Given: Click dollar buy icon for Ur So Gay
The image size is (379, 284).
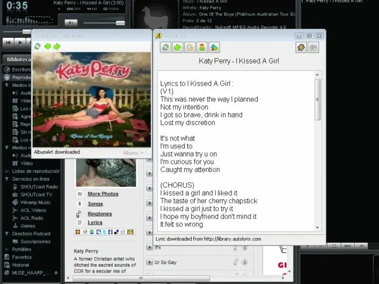Looking at the screenshot, I should [x=244, y=262].
